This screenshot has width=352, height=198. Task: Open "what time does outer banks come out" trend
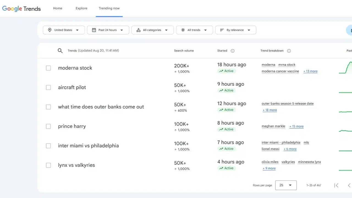pos(101,107)
